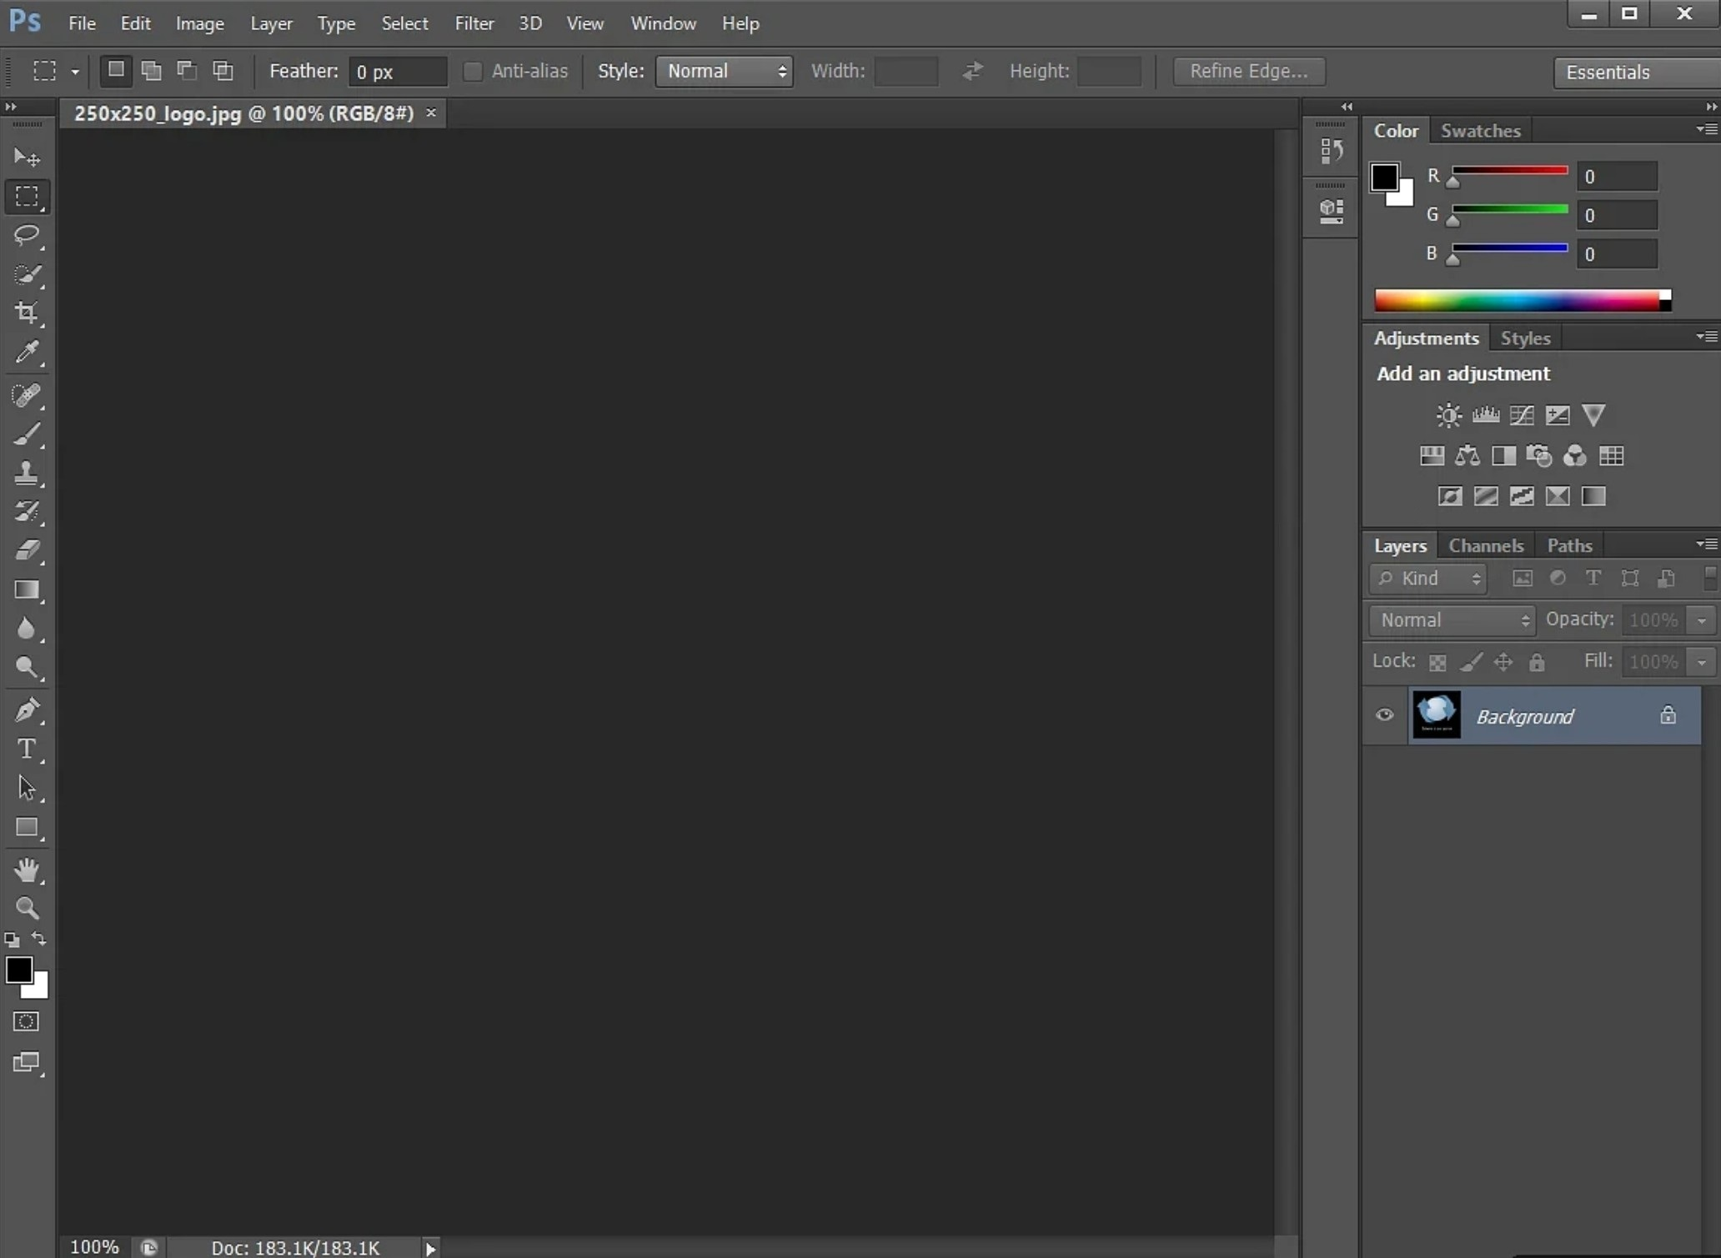Viewport: 1721px width, 1258px height.
Task: Open the Color panel flyout menu
Action: (x=1707, y=129)
